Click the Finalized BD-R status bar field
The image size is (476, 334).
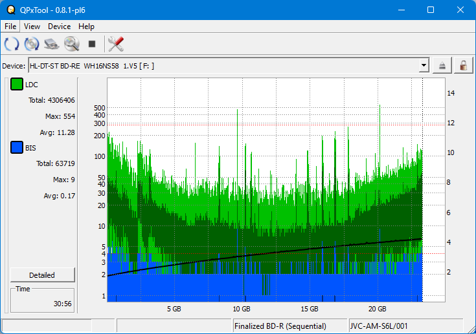coord(289,326)
